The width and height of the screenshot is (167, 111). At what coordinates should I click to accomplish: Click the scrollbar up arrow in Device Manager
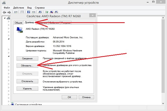click(x=163, y=18)
